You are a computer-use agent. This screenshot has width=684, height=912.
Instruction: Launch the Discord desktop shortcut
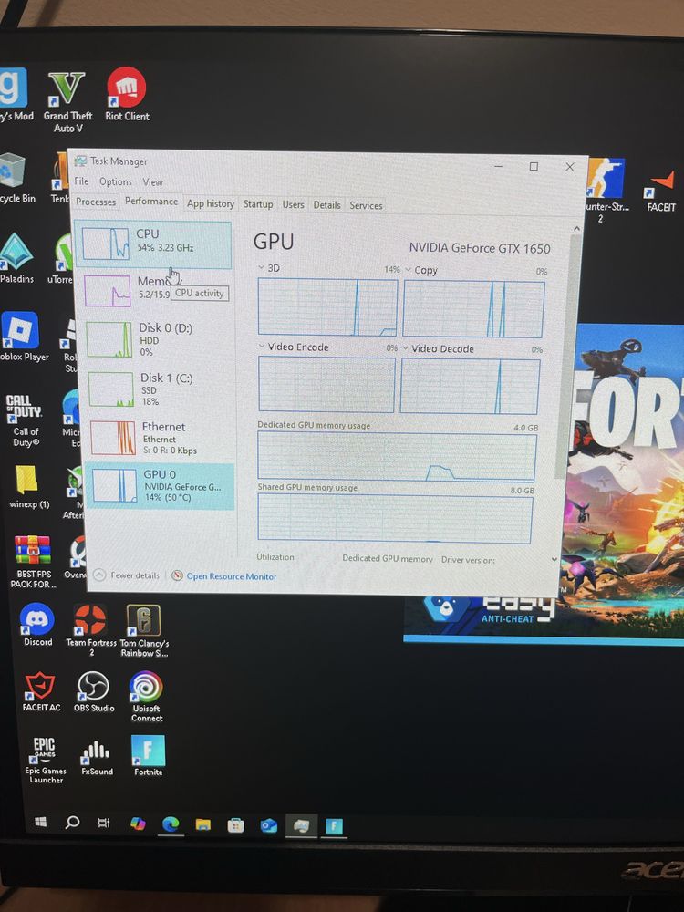(x=37, y=625)
